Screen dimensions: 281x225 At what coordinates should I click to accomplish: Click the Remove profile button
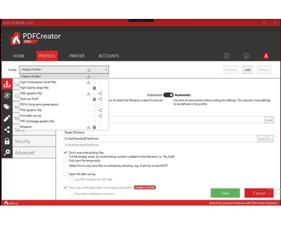(264, 70)
